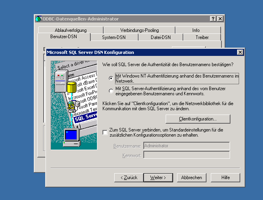The image size is (263, 200).
Task: Click the ODBC-Datenquellen-Administrator title bar icon
Action: click(38, 19)
